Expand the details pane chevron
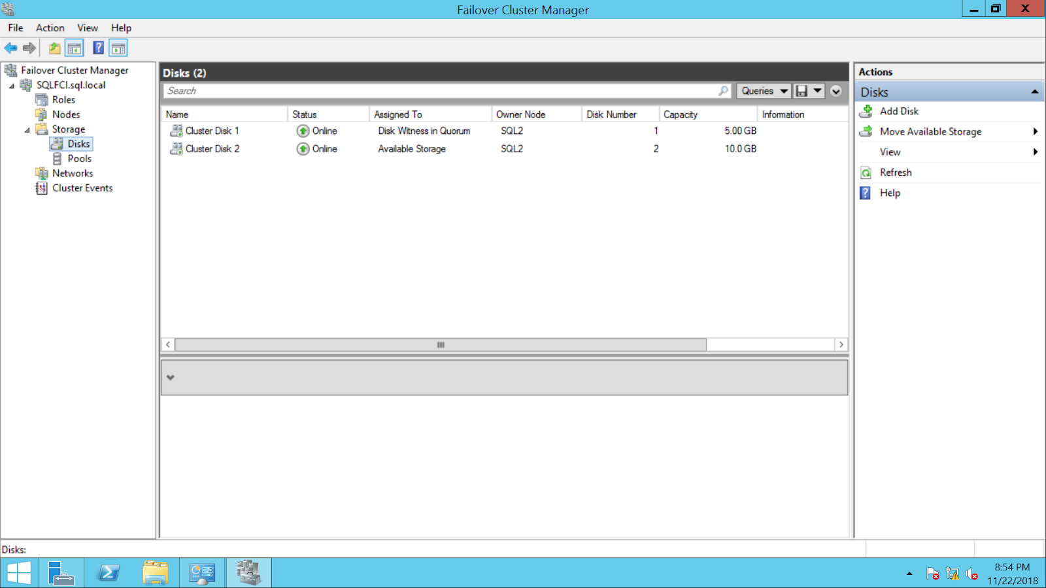This screenshot has height=588, width=1046. (x=171, y=378)
